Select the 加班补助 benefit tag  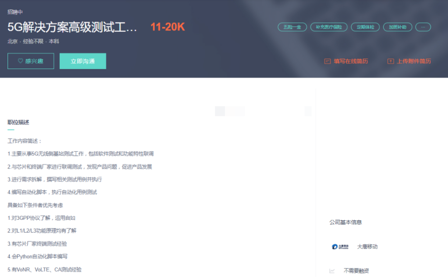(397, 27)
